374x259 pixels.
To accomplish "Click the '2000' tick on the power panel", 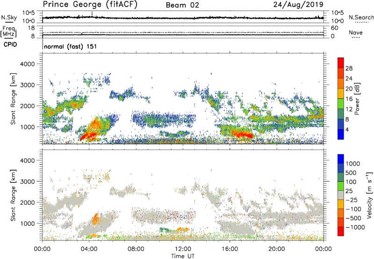I will 27,106.
